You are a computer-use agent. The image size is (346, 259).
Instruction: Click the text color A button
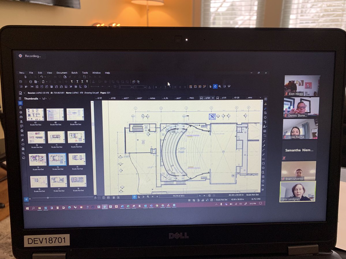pos(149,87)
